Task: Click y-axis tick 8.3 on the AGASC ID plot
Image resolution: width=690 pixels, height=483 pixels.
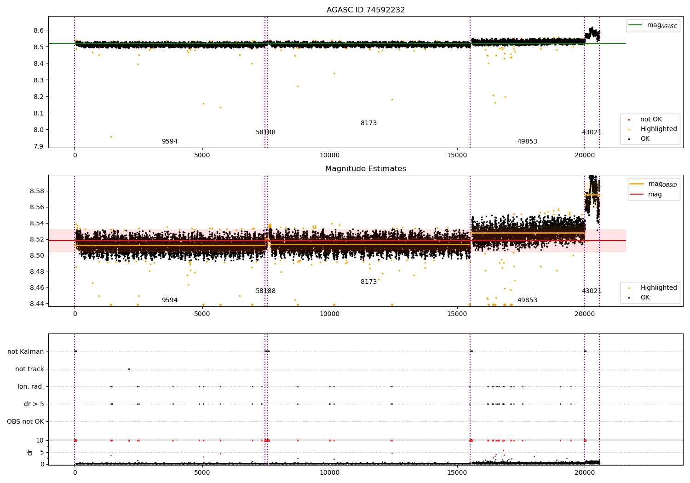Action: click(x=38, y=80)
